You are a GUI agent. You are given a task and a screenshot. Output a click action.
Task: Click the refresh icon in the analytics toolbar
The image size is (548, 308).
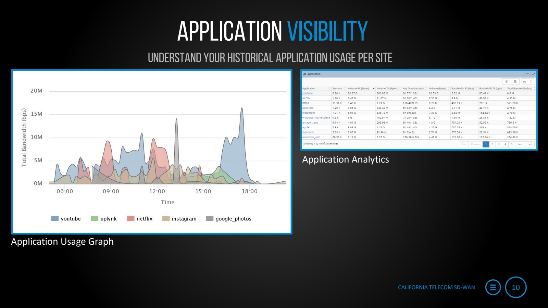(506, 81)
